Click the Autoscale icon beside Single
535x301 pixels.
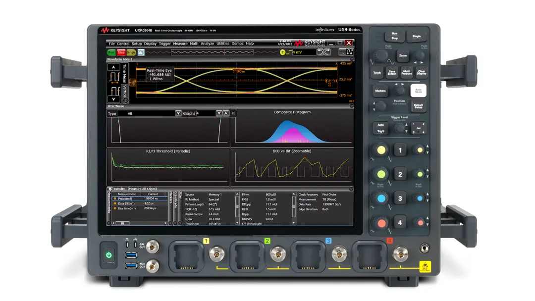click(x=141, y=52)
